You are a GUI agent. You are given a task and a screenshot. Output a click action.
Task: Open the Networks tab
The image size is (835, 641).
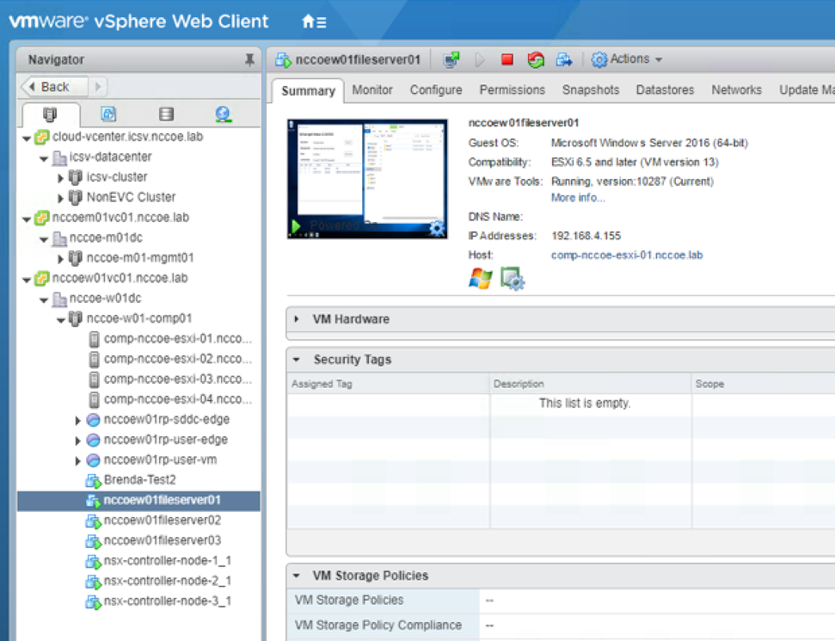(x=736, y=89)
